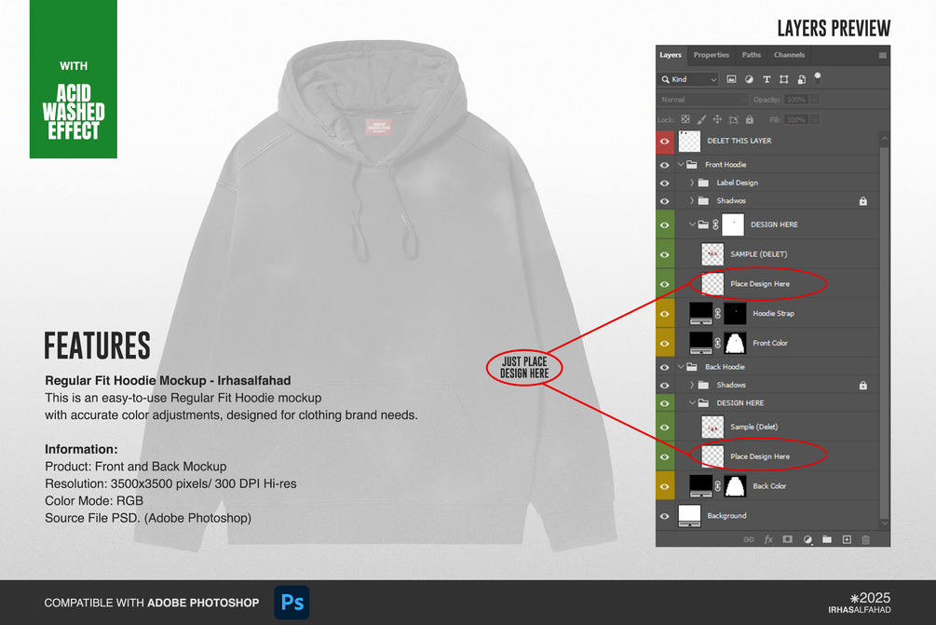Create a new layer with the plus icon
The image size is (936, 625).
tap(848, 539)
